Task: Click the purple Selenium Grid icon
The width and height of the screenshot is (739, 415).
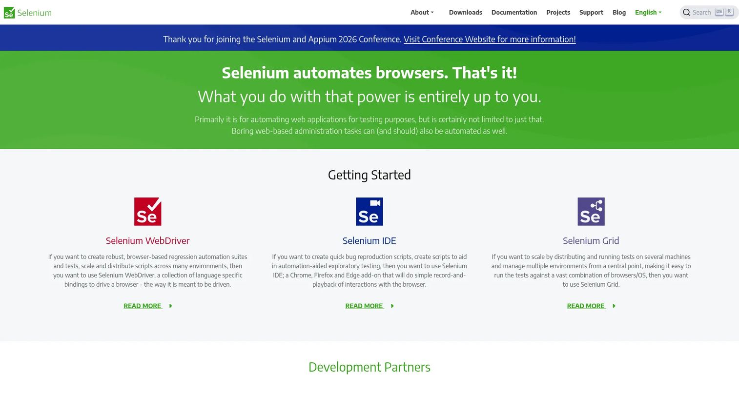Action: [x=591, y=212]
